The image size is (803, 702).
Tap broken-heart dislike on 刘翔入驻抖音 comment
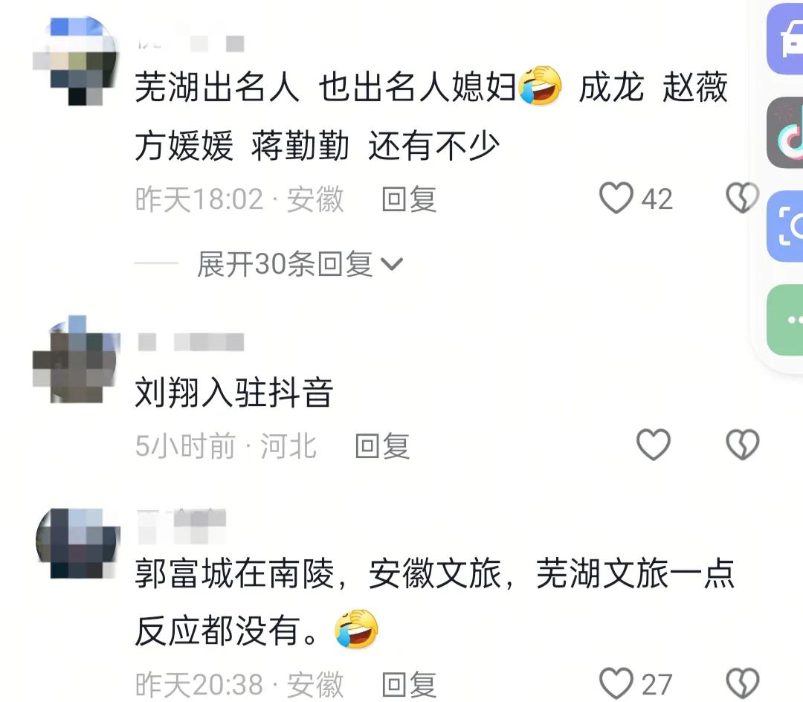(742, 444)
